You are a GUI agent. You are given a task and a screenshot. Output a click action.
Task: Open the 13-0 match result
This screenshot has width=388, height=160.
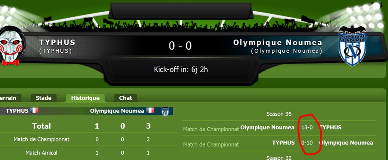307,128
